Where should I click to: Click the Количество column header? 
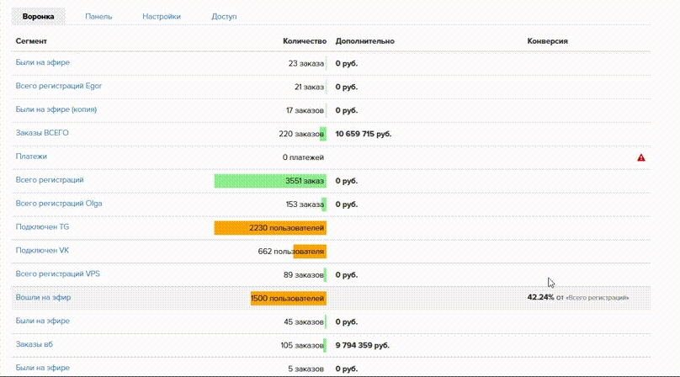click(304, 40)
